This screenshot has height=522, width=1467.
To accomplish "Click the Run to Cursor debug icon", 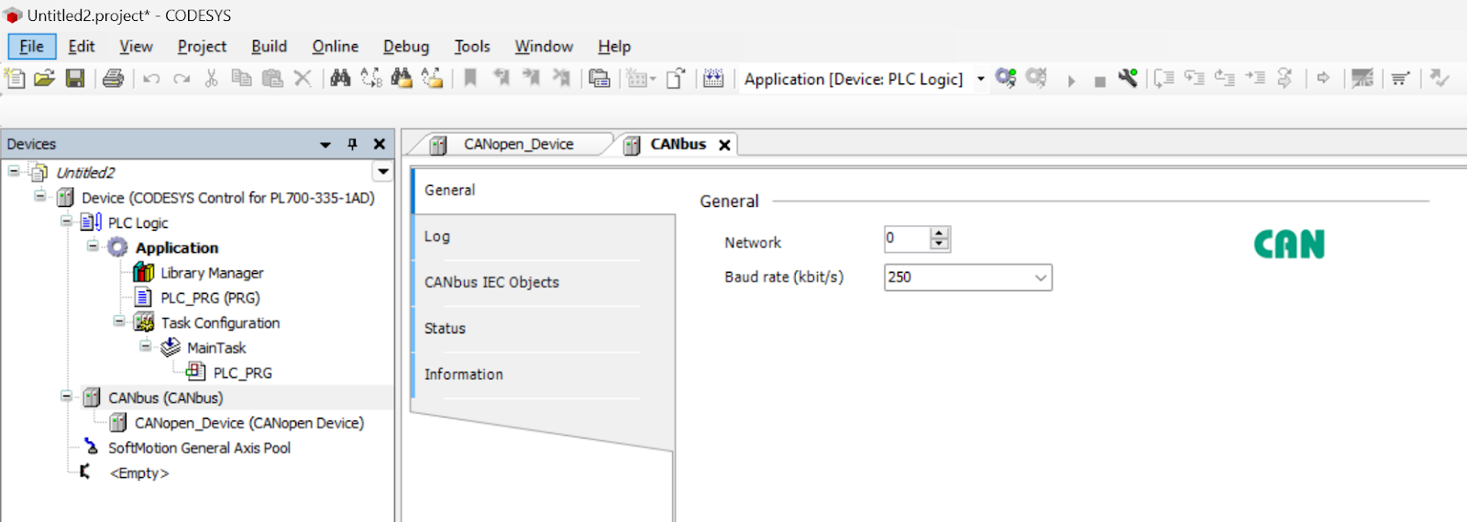I will click(1255, 78).
